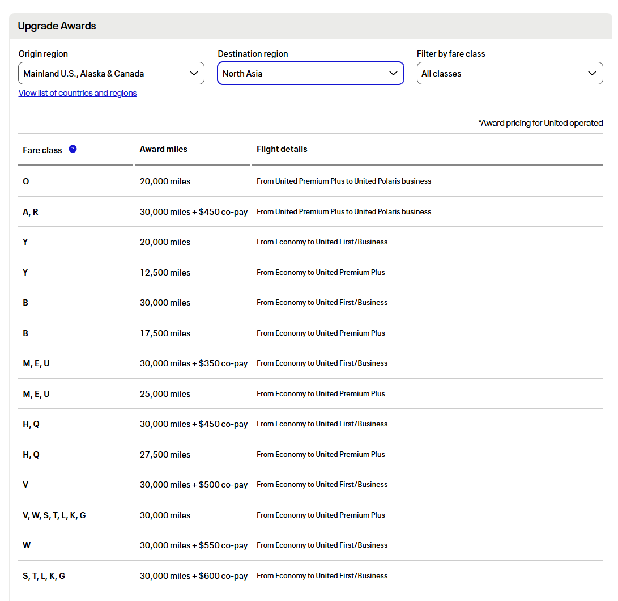Click the 30,000 miles + $500 co-pay cell
Viewport: 618px width, 601px height.
click(194, 485)
